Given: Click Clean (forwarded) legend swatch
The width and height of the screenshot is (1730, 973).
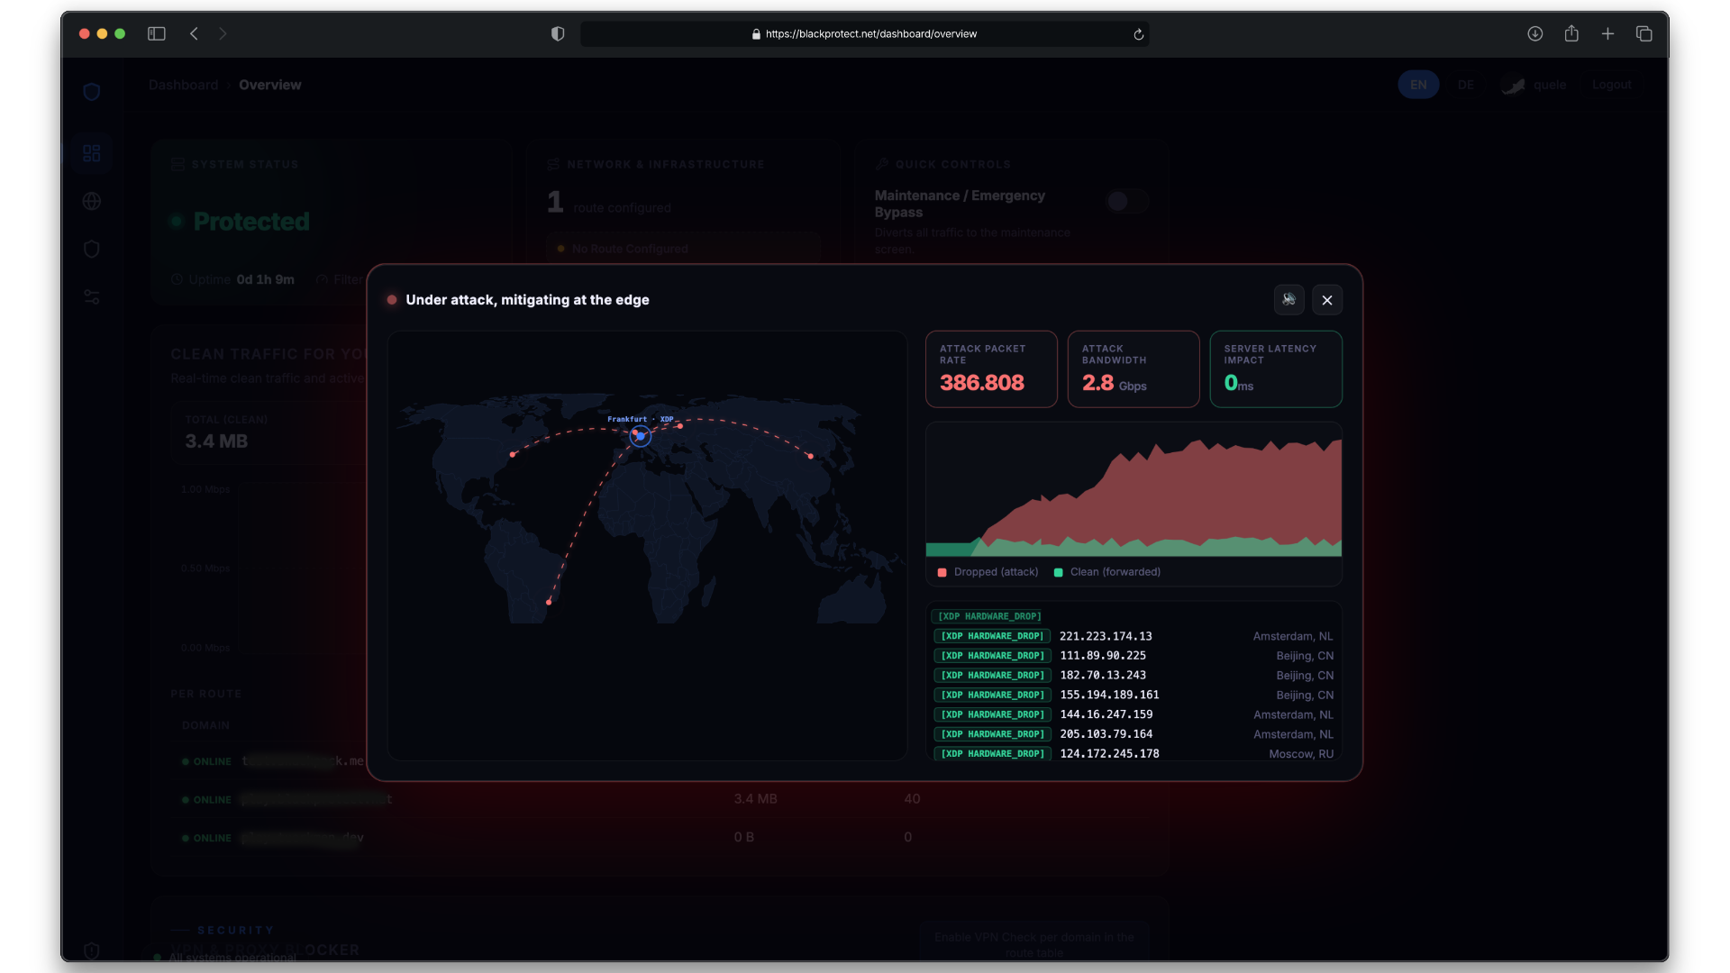Looking at the screenshot, I should click(1058, 572).
